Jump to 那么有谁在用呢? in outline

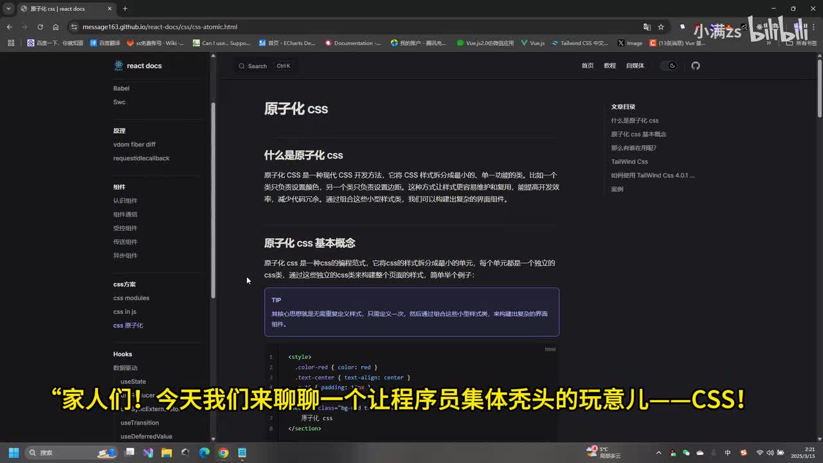point(633,148)
